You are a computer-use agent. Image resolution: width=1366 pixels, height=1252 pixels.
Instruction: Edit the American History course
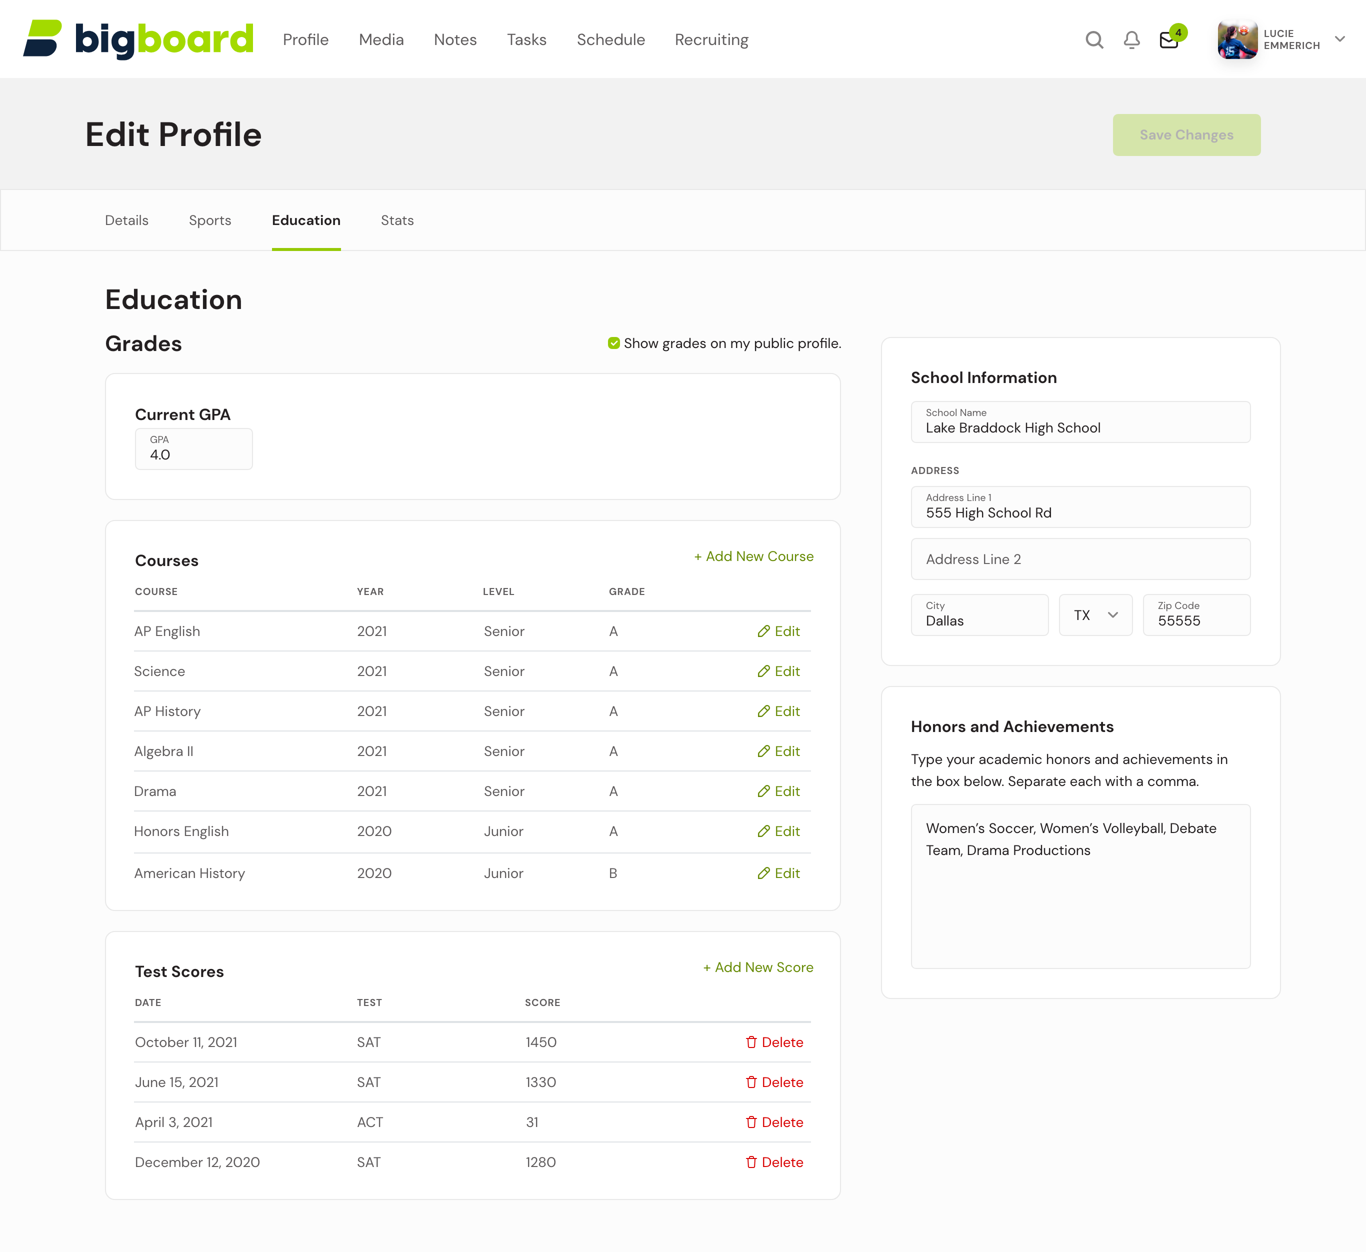point(778,873)
